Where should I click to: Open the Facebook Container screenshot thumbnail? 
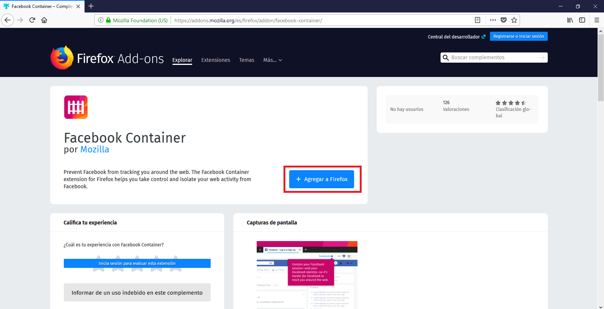pos(307,275)
